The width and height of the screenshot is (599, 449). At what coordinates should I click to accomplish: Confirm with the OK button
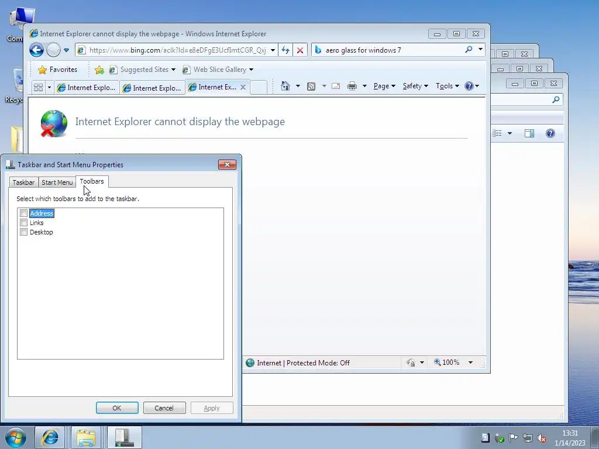point(117,407)
